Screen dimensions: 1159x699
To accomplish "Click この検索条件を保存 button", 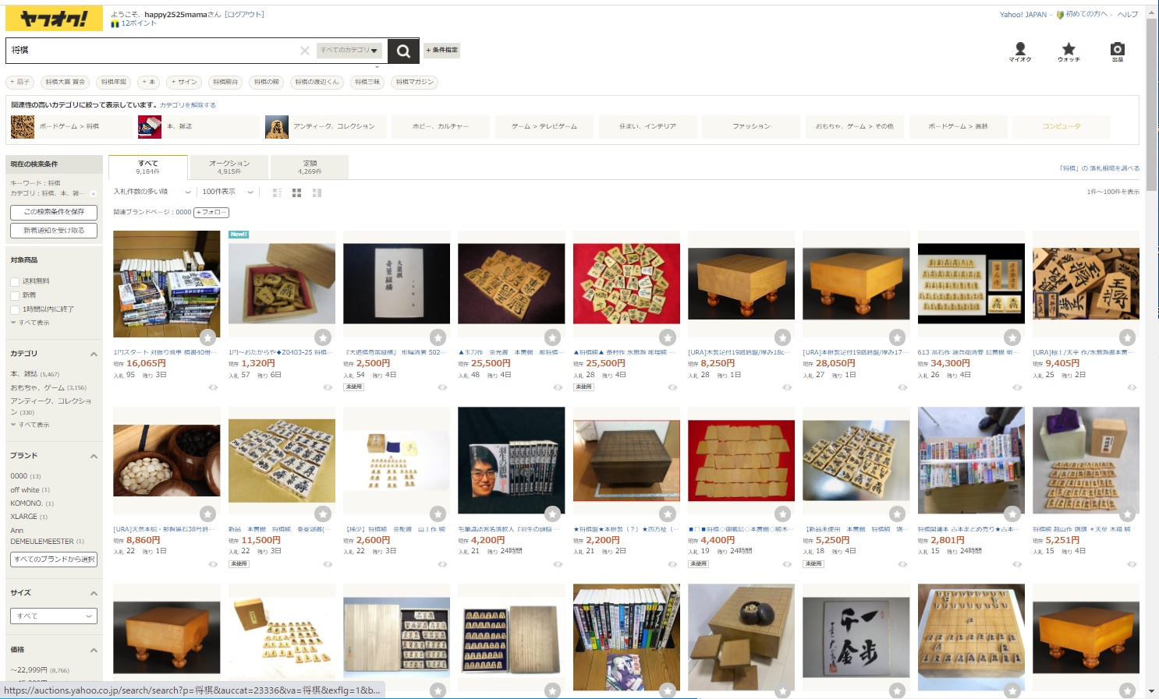I will (54, 212).
